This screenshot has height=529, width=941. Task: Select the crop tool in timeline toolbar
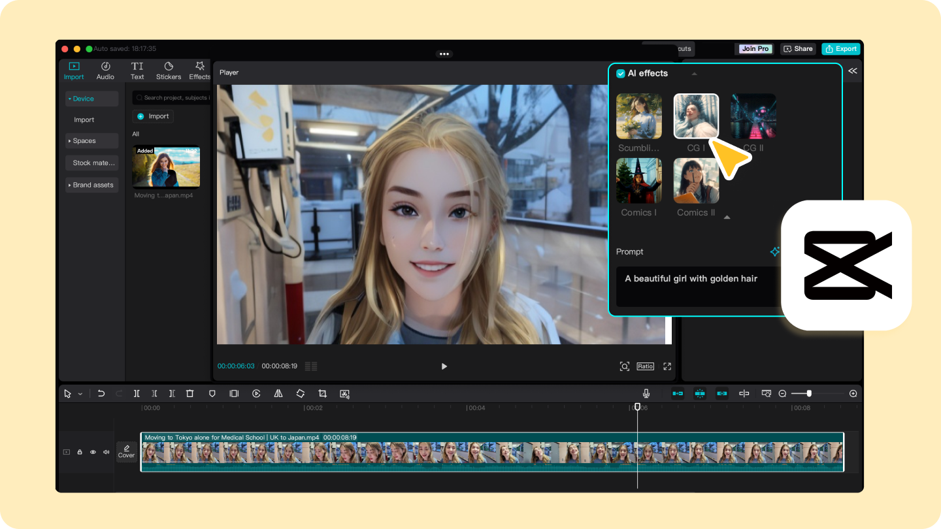click(x=322, y=394)
